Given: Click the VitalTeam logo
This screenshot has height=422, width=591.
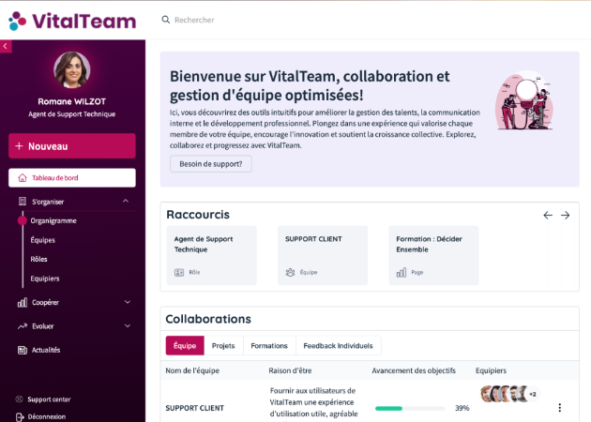Looking at the screenshot, I should coord(72,21).
